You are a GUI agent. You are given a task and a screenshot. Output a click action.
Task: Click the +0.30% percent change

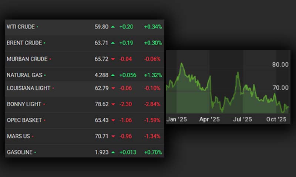(153, 43)
